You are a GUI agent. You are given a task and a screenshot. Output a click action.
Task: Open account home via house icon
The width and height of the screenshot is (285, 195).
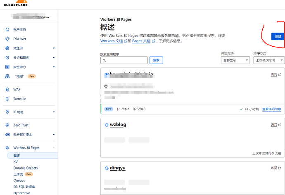(x=7, y=29)
